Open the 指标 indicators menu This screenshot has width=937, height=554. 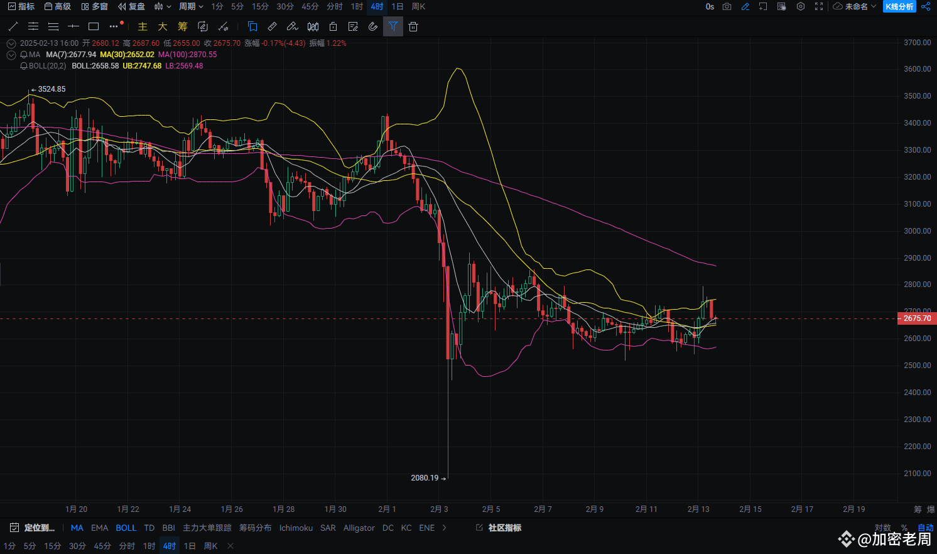coord(21,6)
